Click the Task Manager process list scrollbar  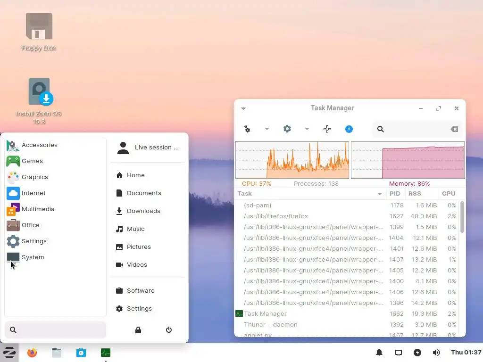[462, 217]
